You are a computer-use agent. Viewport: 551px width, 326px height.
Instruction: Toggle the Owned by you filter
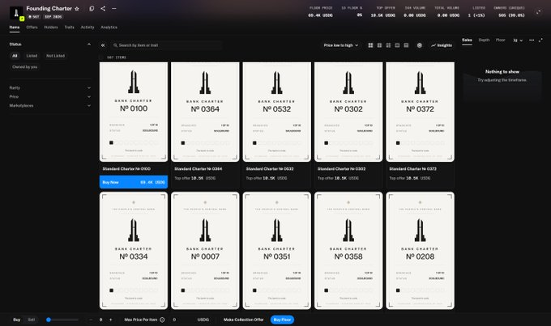[24, 66]
